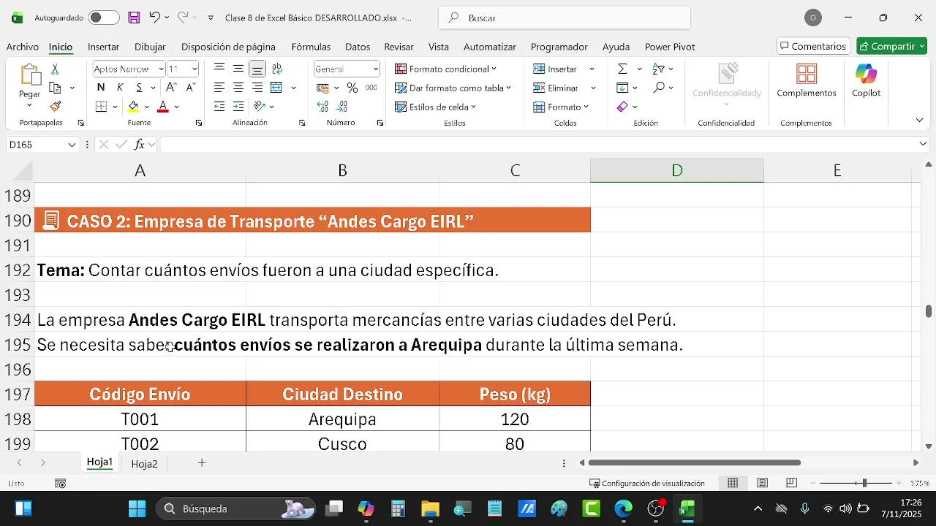Expand the Portapapeles dialog launcher
Viewport: 936px width, 526px height.
click(80, 123)
